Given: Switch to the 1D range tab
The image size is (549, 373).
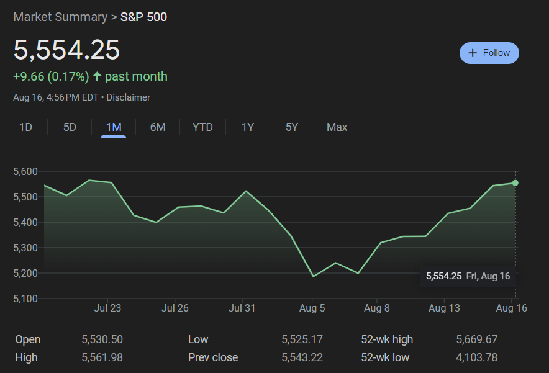Looking at the screenshot, I should click(x=25, y=127).
